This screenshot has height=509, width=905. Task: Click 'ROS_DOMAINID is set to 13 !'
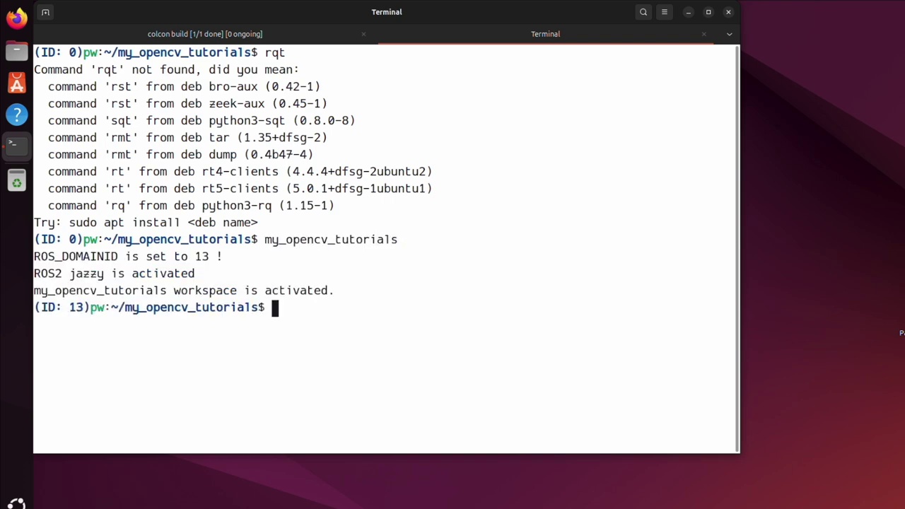(128, 256)
